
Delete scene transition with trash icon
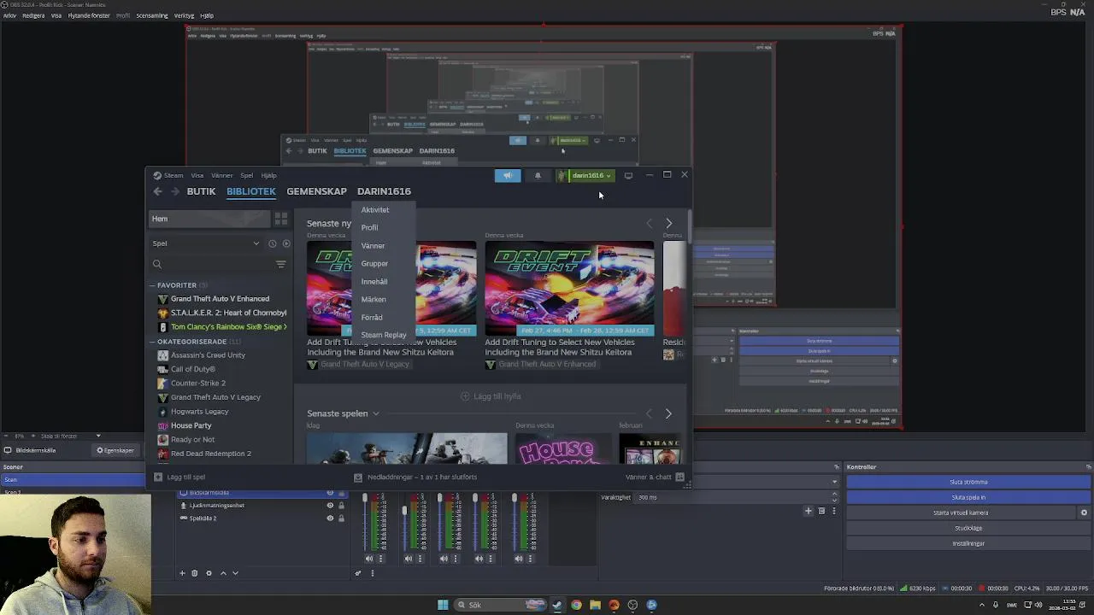click(821, 511)
